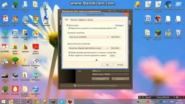Switch to Chrome in the taskbar
185x104 pixels.
pyautogui.click(x=36, y=101)
